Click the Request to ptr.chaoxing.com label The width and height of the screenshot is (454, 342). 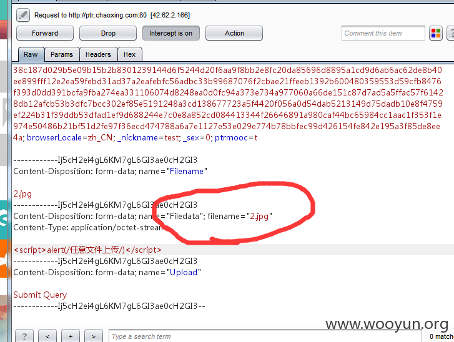pos(112,15)
